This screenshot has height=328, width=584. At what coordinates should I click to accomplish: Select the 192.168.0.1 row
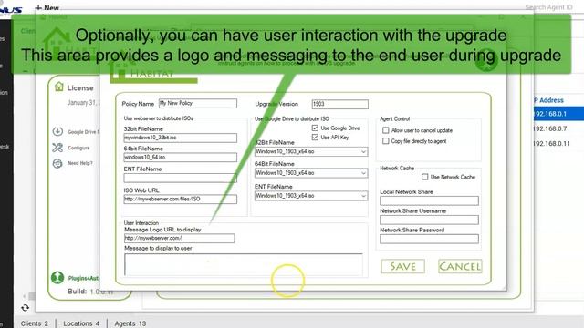pos(558,114)
